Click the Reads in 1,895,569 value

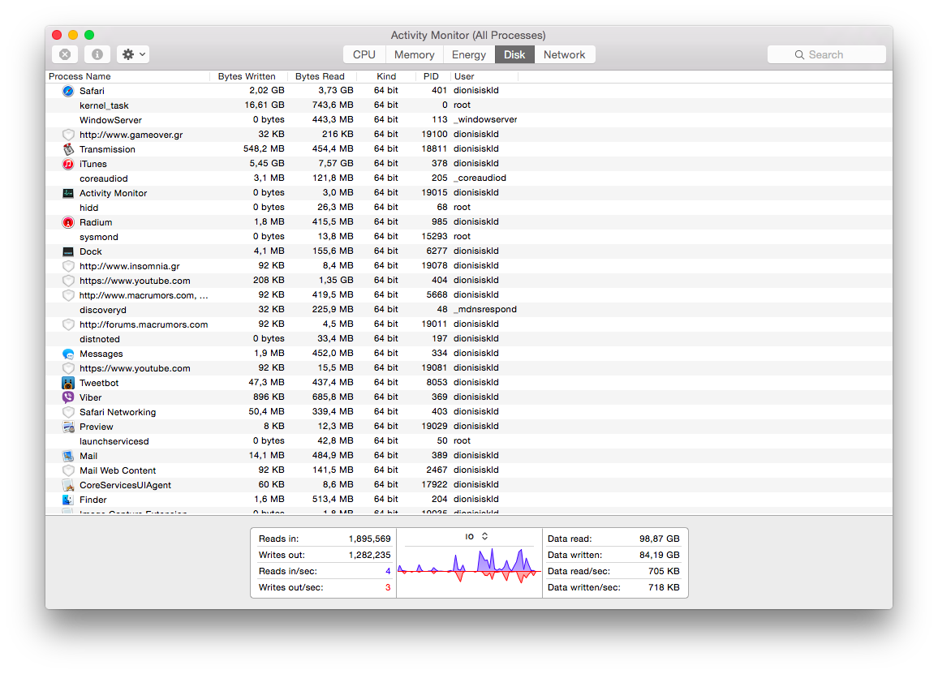(x=369, y=539)
